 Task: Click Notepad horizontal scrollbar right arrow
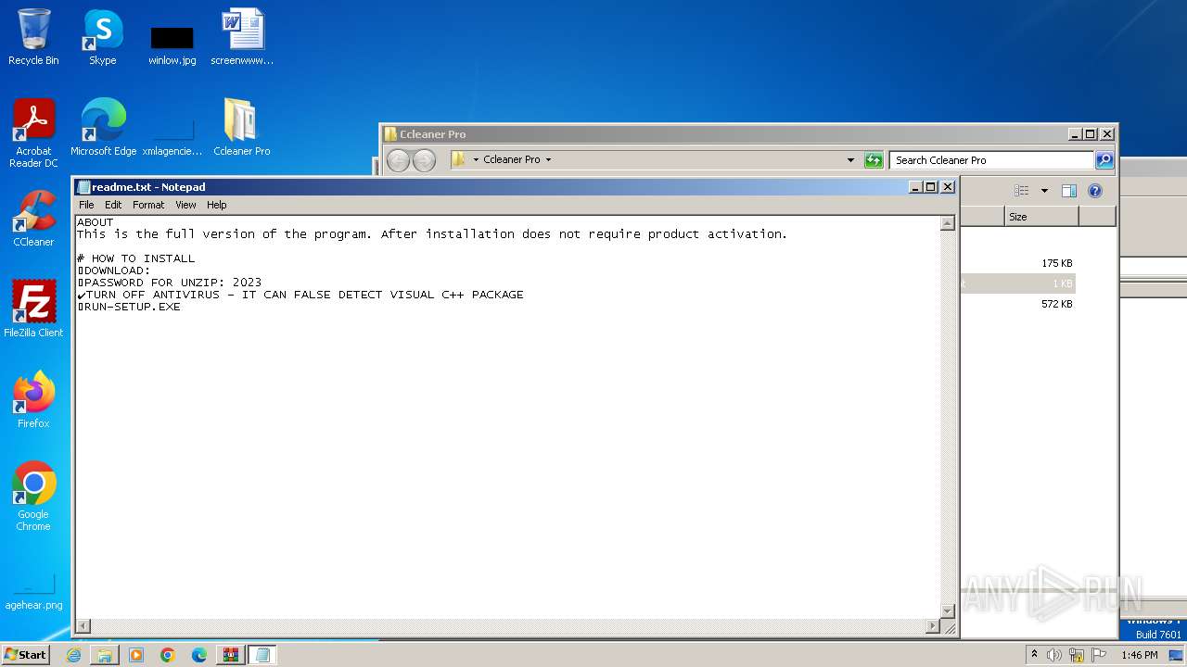(x=933, y=626)
